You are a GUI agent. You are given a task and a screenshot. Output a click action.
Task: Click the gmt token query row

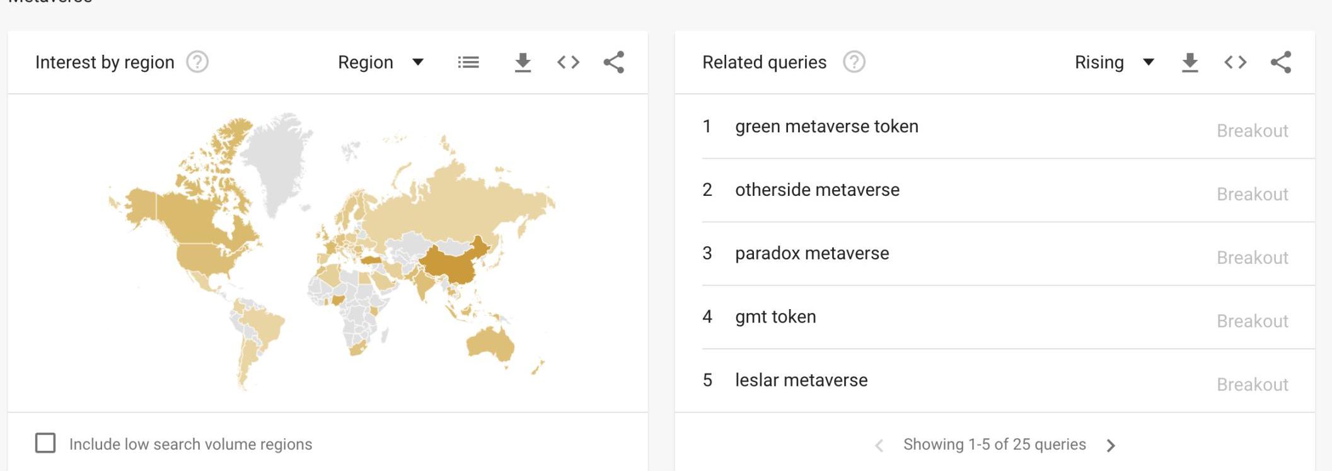pos(775,317)
